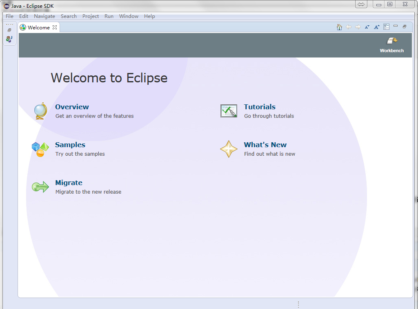Click the What's New star icon
The width and height of the screenshot is (418, 309).
[229, 149]
